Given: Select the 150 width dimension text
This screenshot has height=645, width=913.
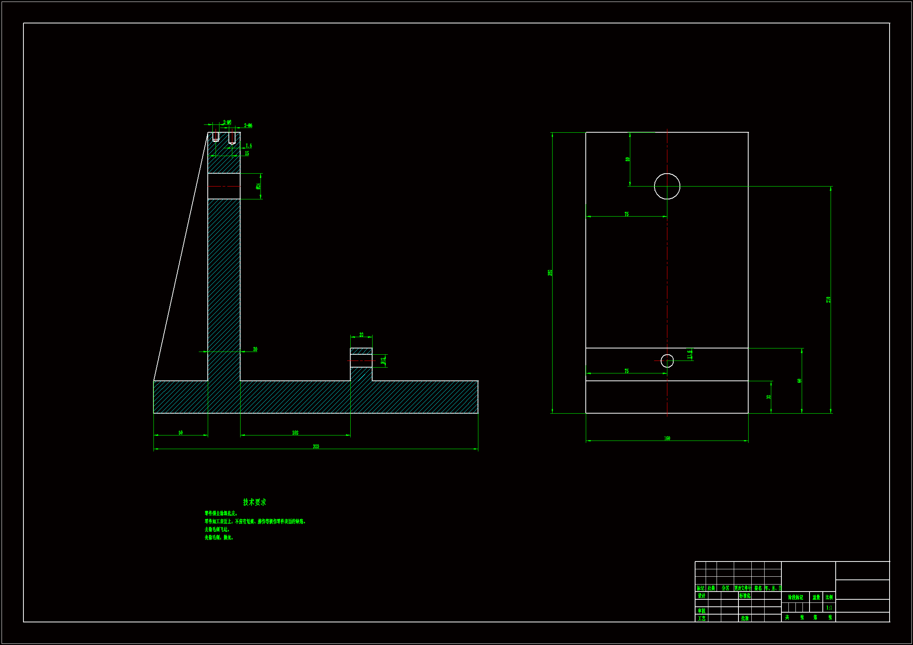Looking at the screenshot, I should 667,438.
